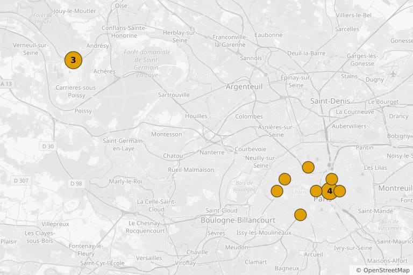
Task: Click the Poissy label
Action: (x=83, y=111)
